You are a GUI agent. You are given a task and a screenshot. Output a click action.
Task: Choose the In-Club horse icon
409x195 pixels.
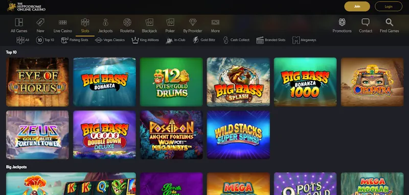(x=169, y=40)
